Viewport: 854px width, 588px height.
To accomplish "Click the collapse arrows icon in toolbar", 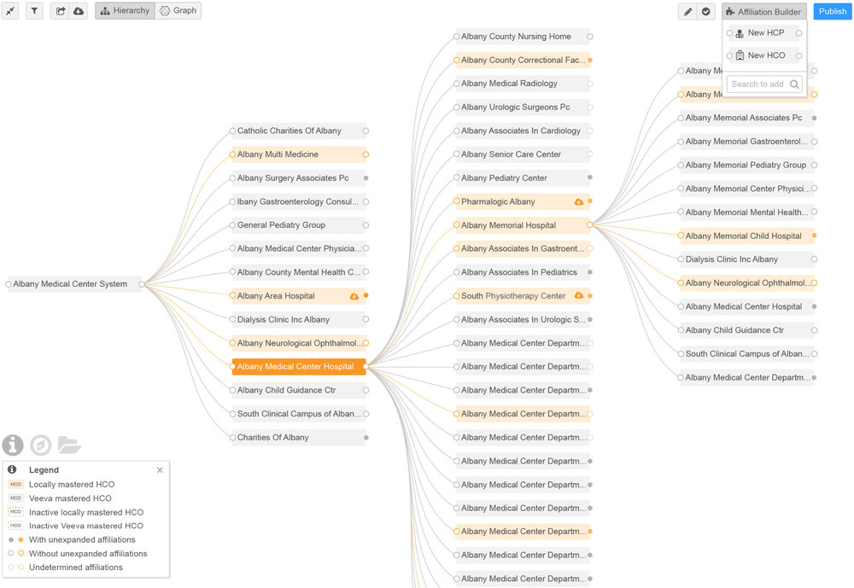I will pos(10,11).
